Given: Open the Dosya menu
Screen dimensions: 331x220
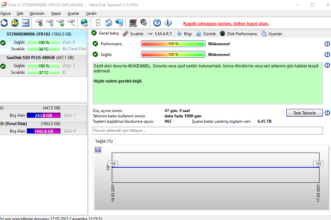Looking at the screenshot, I should point(5,13).
